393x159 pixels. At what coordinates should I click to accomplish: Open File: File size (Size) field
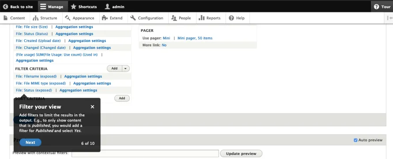32,27
